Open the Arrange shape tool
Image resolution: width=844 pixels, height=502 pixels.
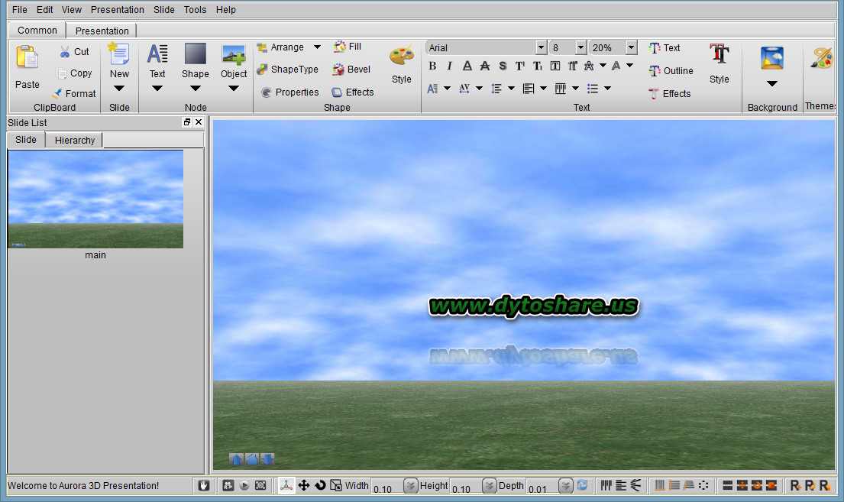[x=280, y=47]
